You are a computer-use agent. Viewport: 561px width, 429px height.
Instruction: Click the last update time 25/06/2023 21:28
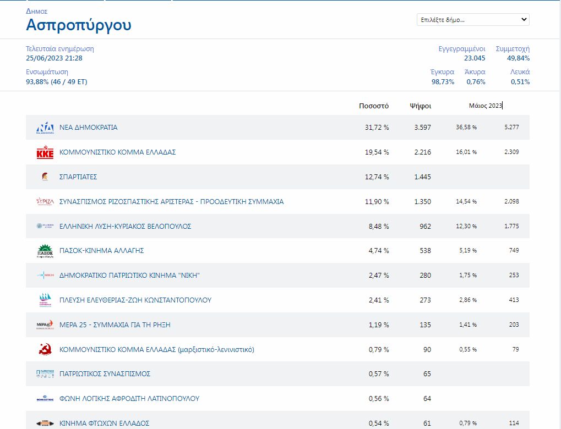[54, 58]
